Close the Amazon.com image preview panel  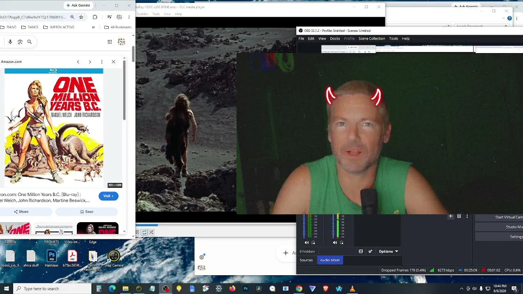point(113,62)
